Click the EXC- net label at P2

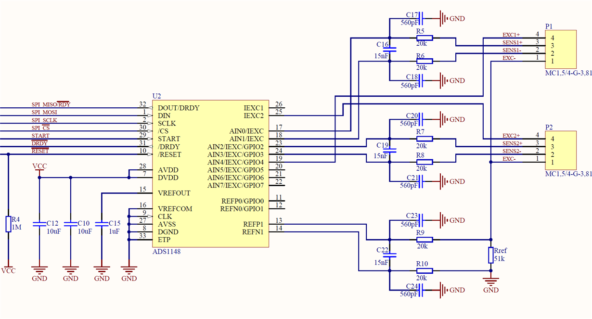(509, 159)
